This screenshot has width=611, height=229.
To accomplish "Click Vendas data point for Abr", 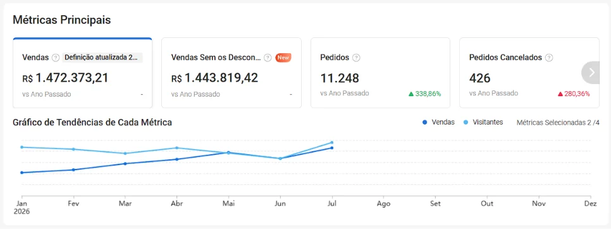I will coord(177,159).
